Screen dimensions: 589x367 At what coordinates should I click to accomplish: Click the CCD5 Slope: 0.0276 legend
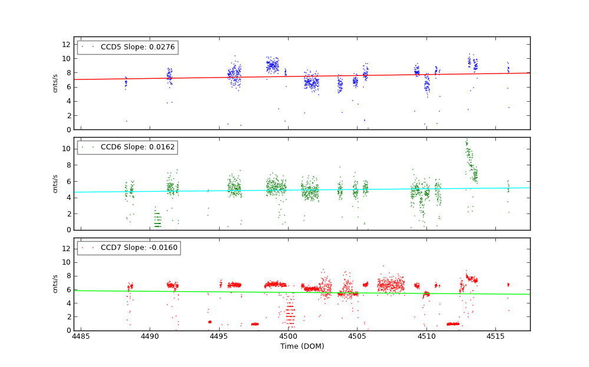(x=127, y=47)
